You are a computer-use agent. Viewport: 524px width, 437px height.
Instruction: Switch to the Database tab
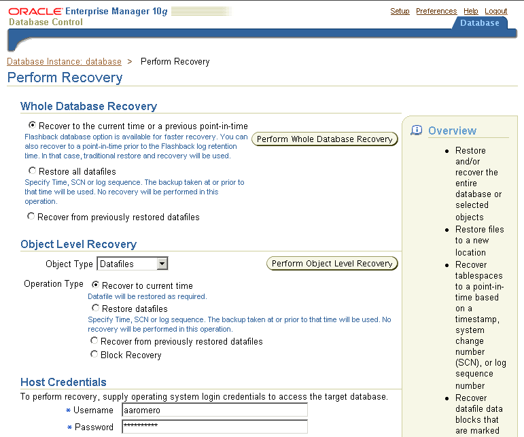click(479, 22)
